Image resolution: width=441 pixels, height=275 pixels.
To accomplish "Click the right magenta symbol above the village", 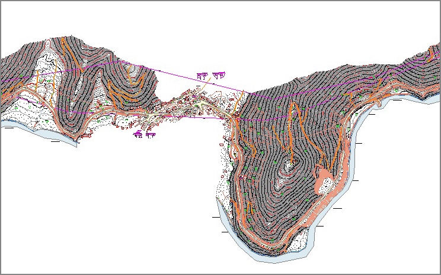I will tap(220, 75).
